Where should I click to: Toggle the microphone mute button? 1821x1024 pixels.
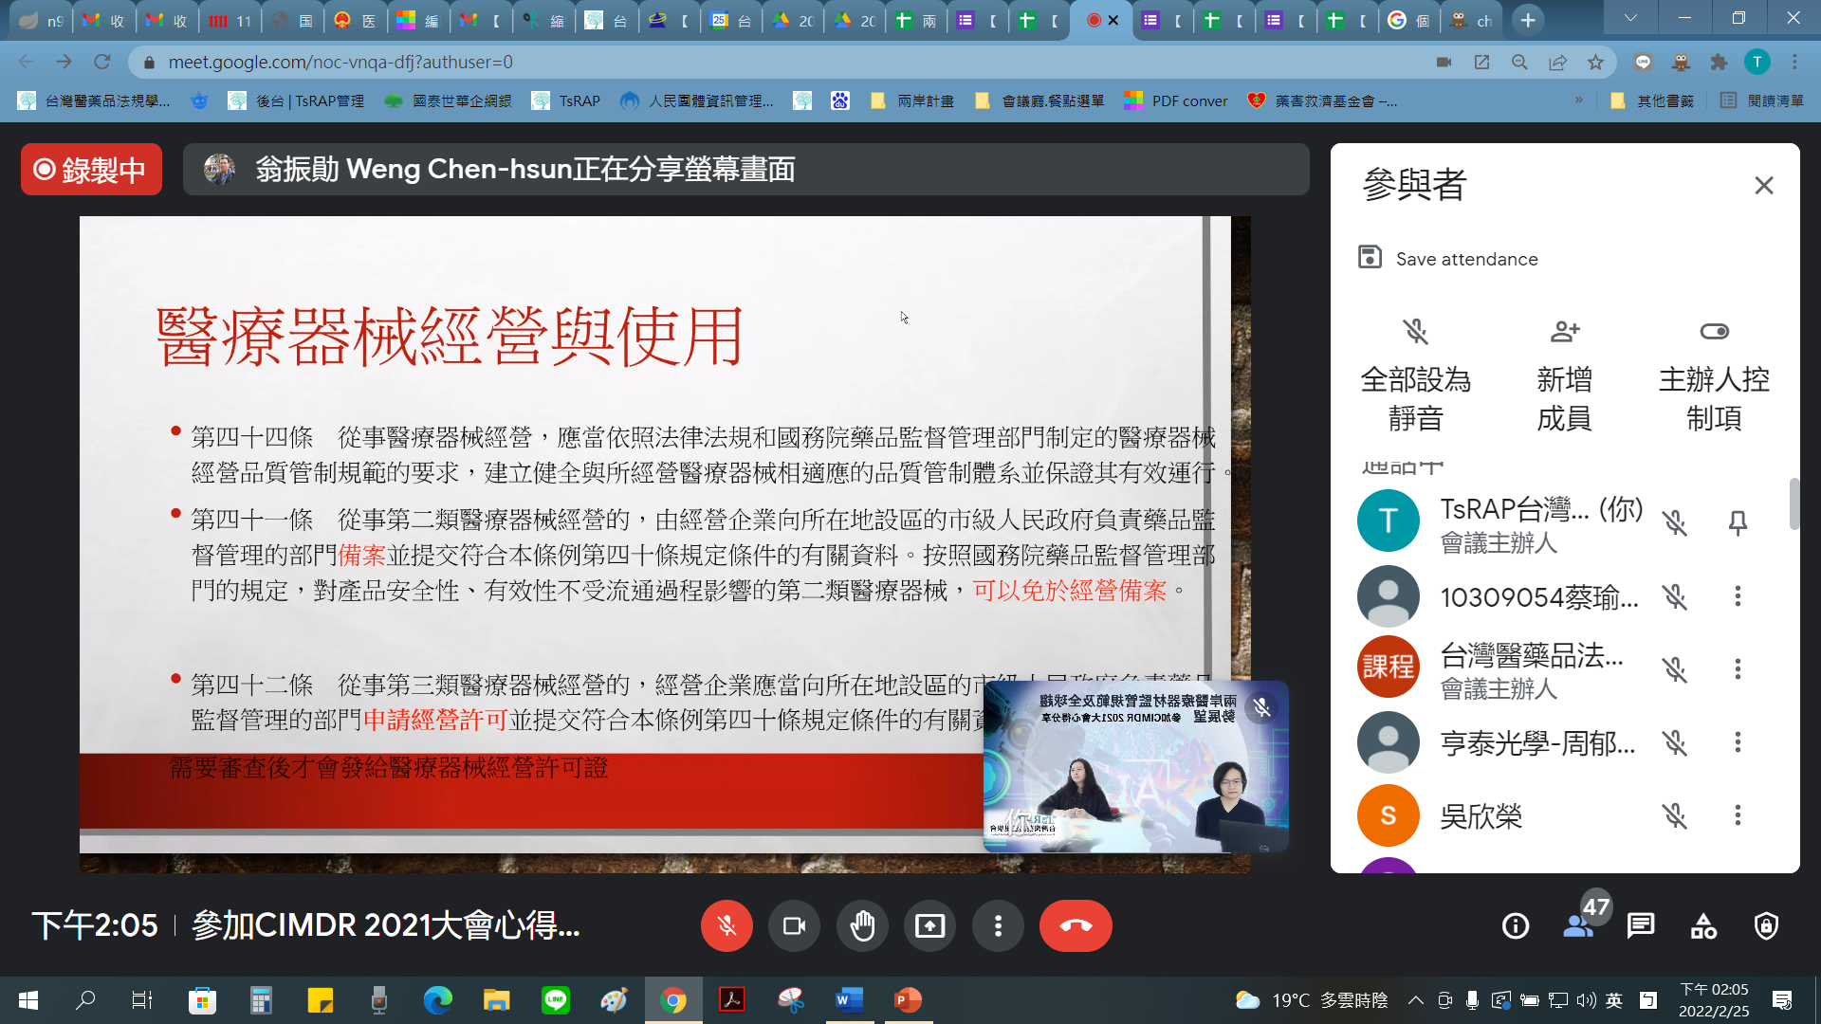pyautogui.click(x=727, y=925)
